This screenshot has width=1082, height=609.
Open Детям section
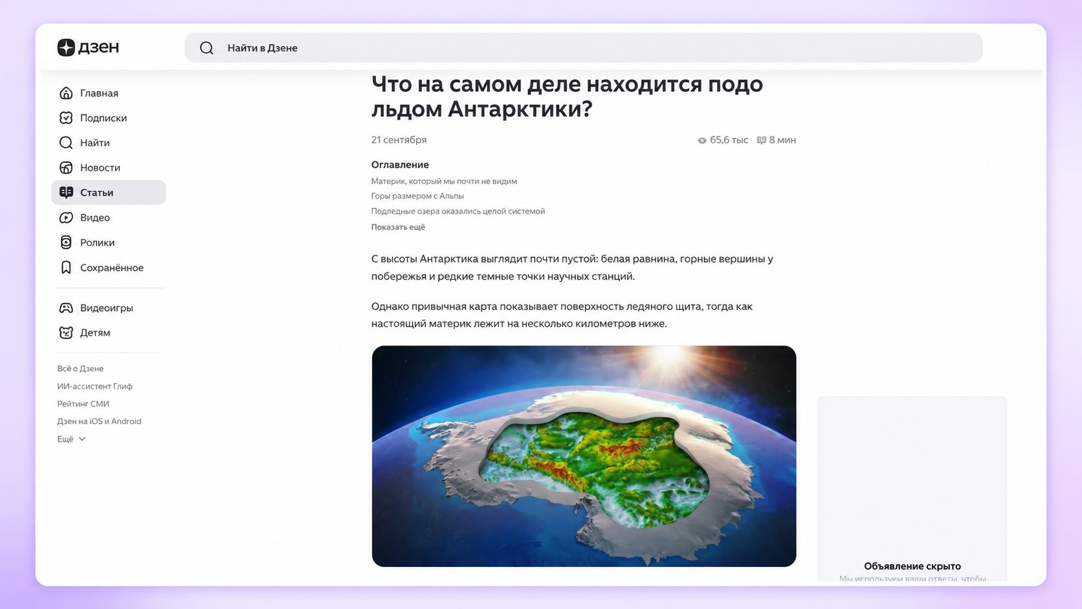[108, 333]
